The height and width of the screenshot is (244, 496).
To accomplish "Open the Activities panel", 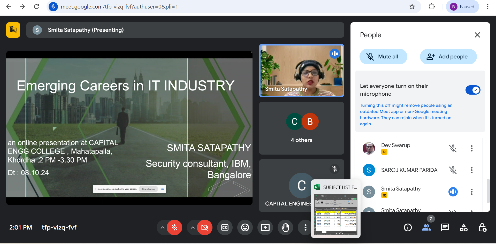I will click(x=464, y=227).
